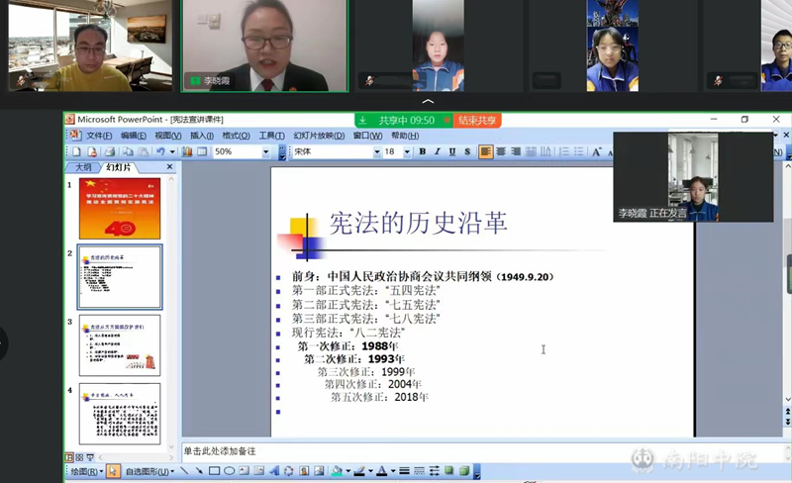Open the 绘图(R) draw button menu
792x483 pixels.
pos(81,472)
